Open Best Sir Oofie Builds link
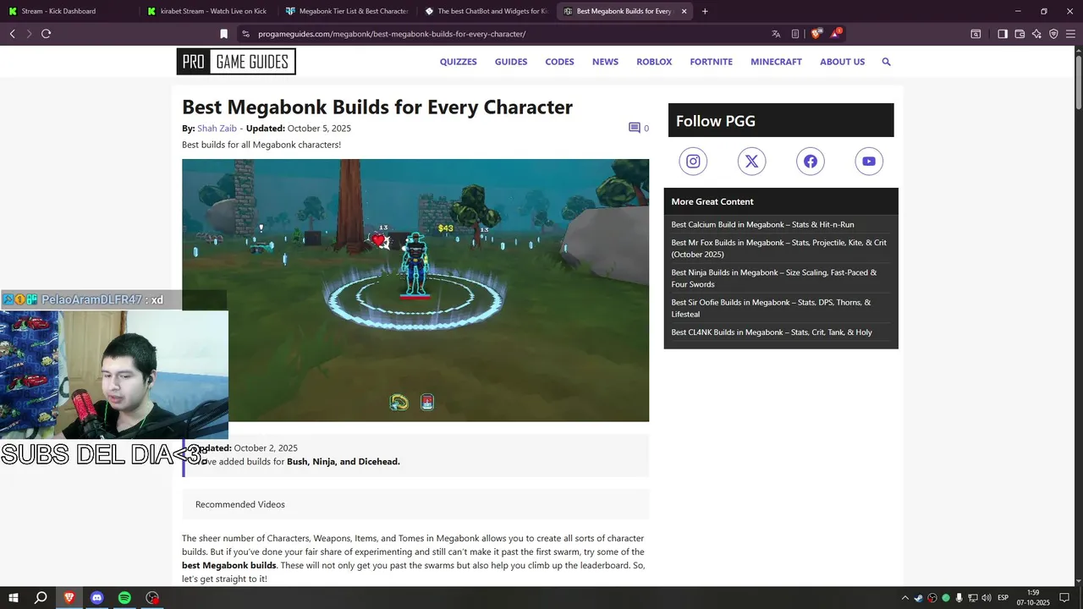1083x609 pixels. (x=771, y=308)
